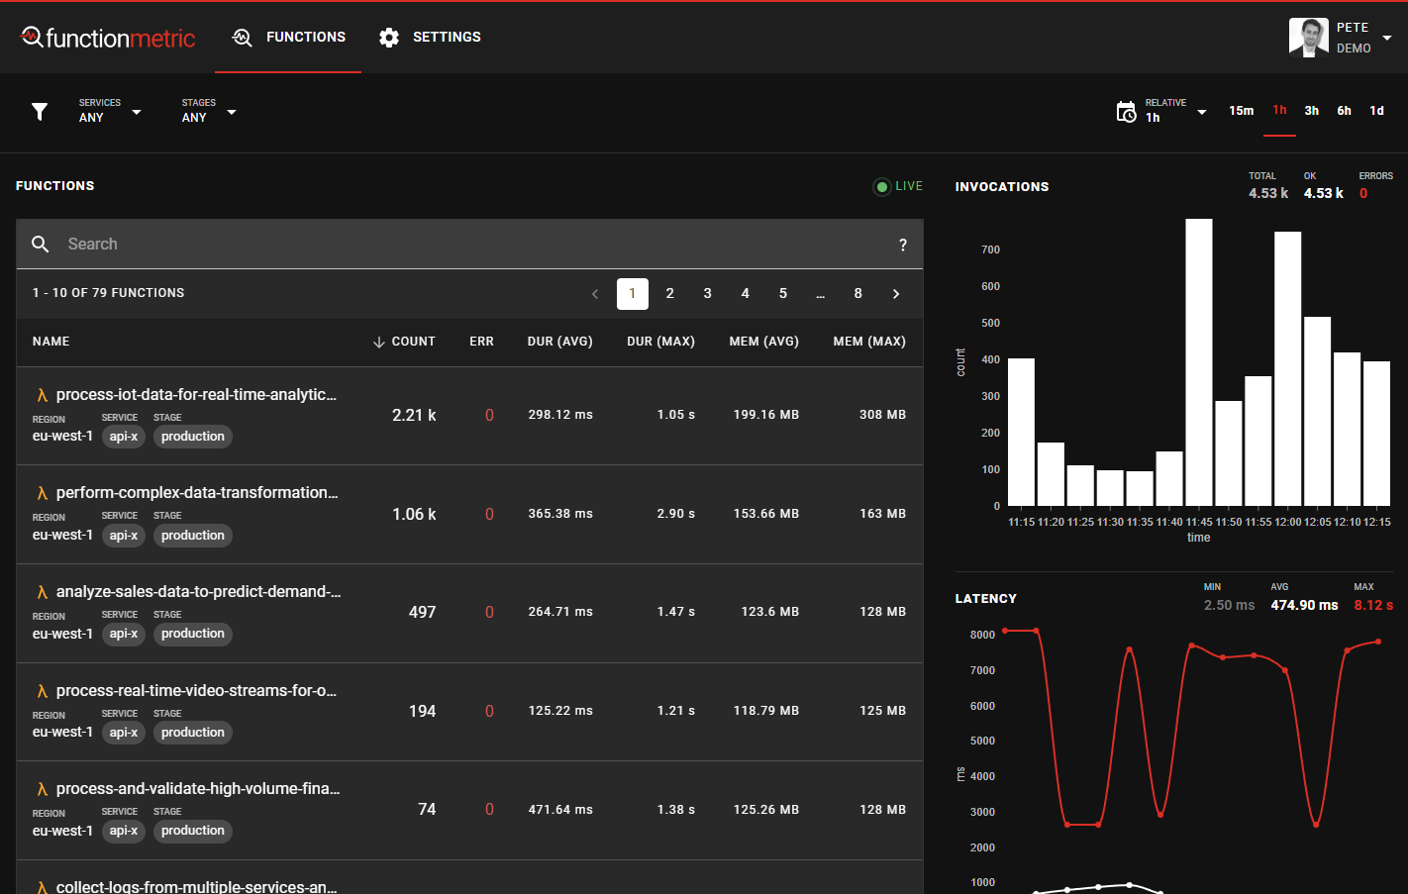Sort by the ERR column
The image size is (1408, 894).
tap(482, 342)
